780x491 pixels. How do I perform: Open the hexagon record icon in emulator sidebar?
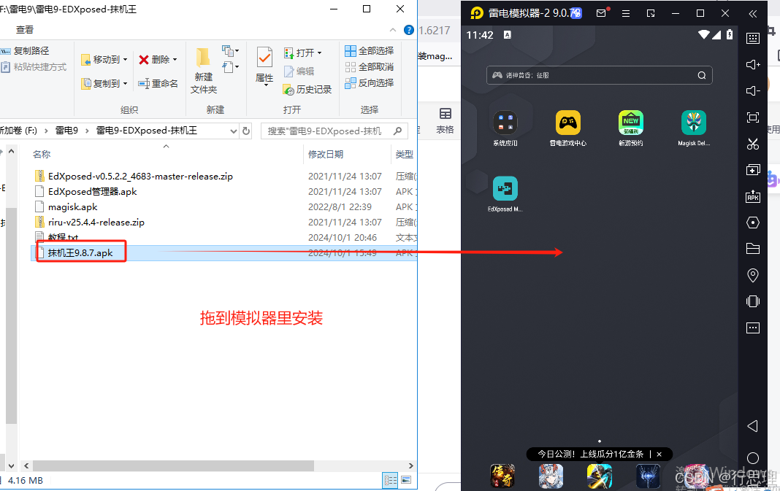[x=753, y=223]
